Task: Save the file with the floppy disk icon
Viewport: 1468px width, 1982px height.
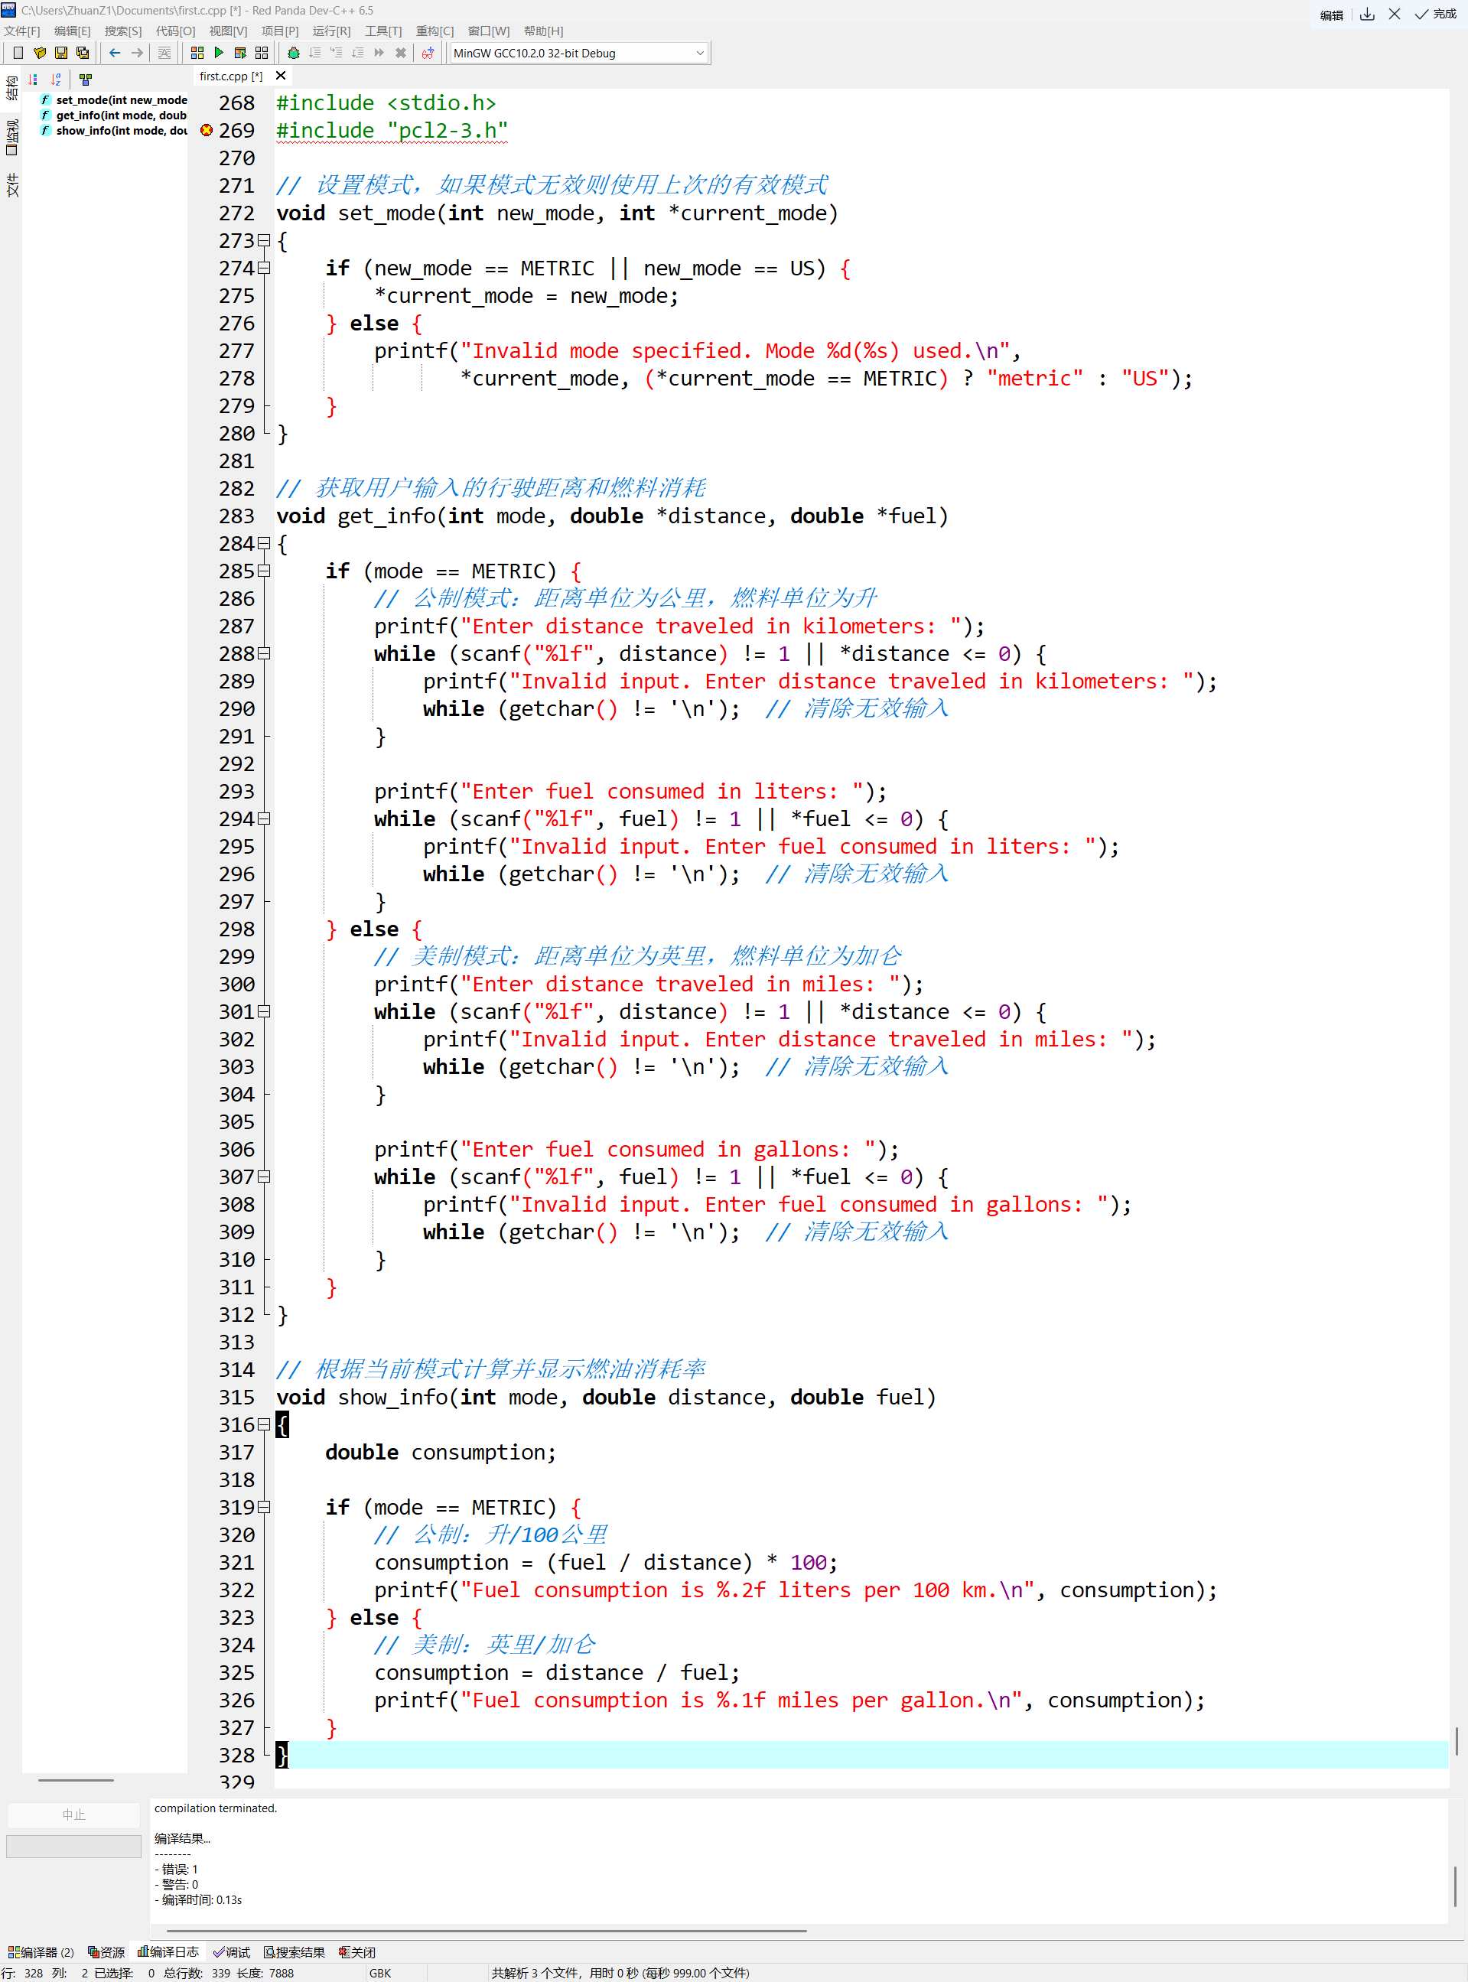Action: pyautogui.click(x=61, y=54)
